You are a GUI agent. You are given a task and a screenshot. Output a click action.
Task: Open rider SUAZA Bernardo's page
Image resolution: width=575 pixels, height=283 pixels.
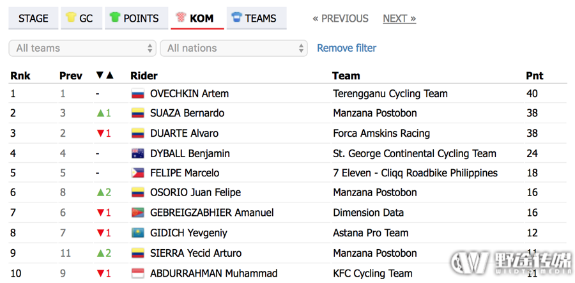coord(187,113)
